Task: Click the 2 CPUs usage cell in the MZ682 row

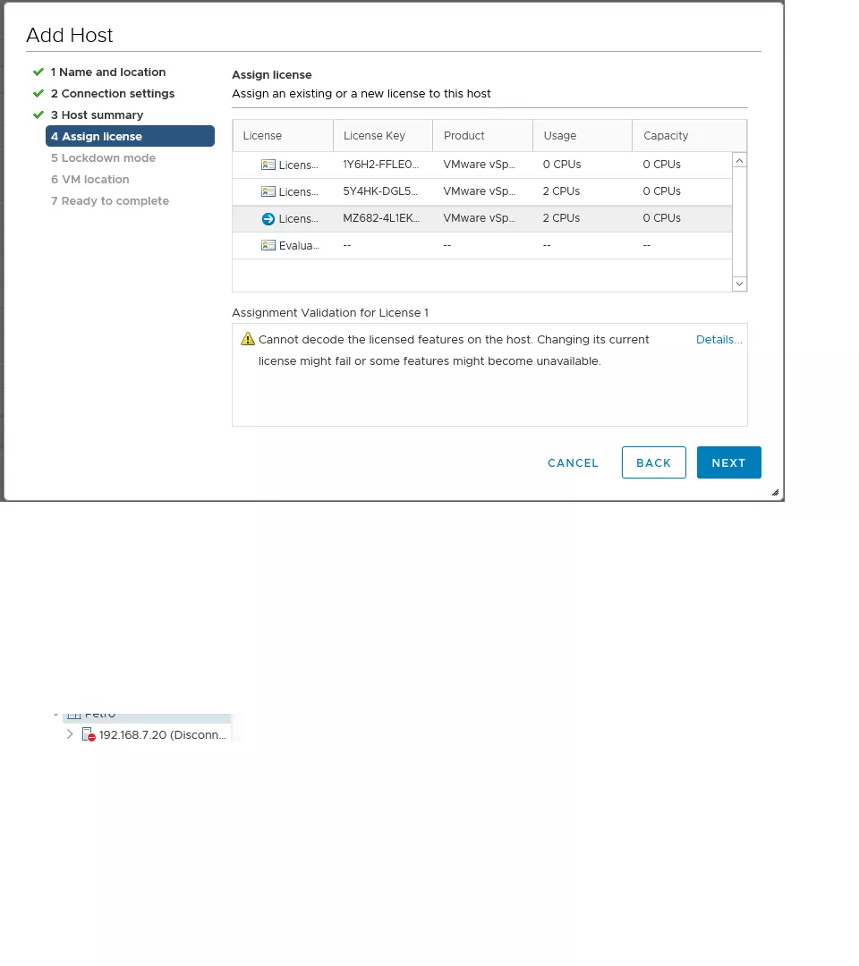Action: [x=561, y=218]
